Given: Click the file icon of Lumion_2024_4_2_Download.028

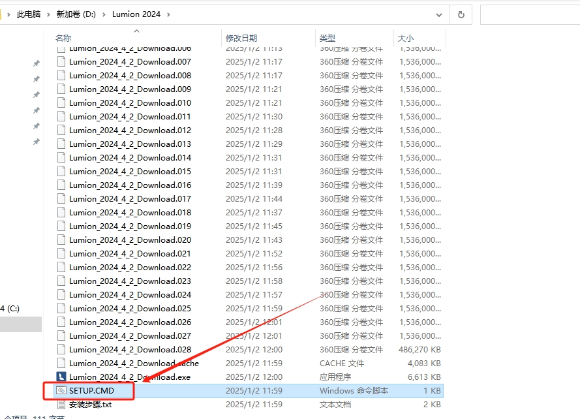Looking at the screenshot, I should coord(61,349).
